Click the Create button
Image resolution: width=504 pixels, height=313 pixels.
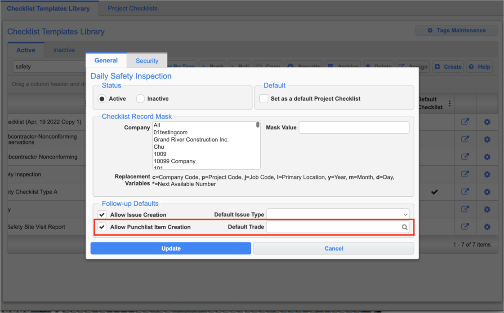[x=448, y=67]
